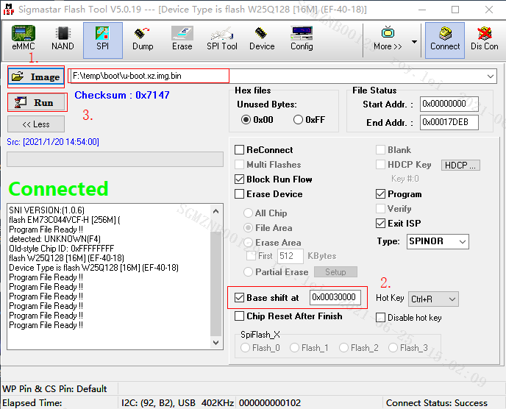Click the Run button

[x=36, y=103]
